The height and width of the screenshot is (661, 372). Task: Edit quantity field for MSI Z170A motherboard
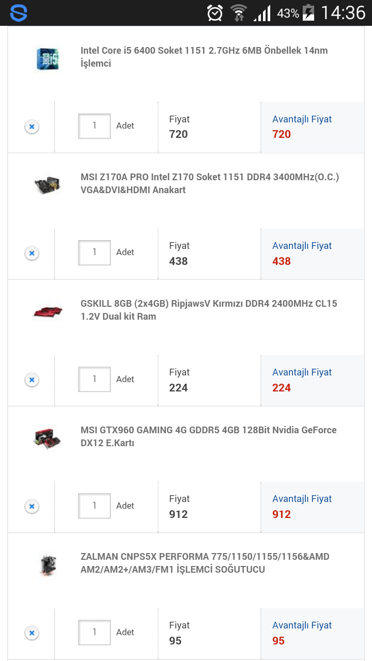95,253
